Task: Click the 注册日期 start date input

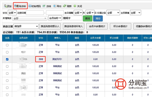Action: pos(35,13)
